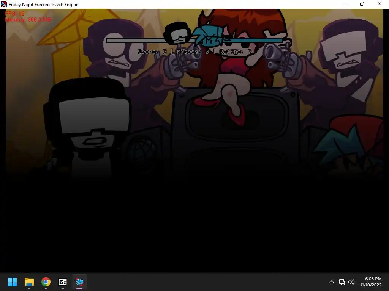Image resolution: width=389 pixels, height=291 pixels.
Task: Click the health bar in the game
Action: 194,40
